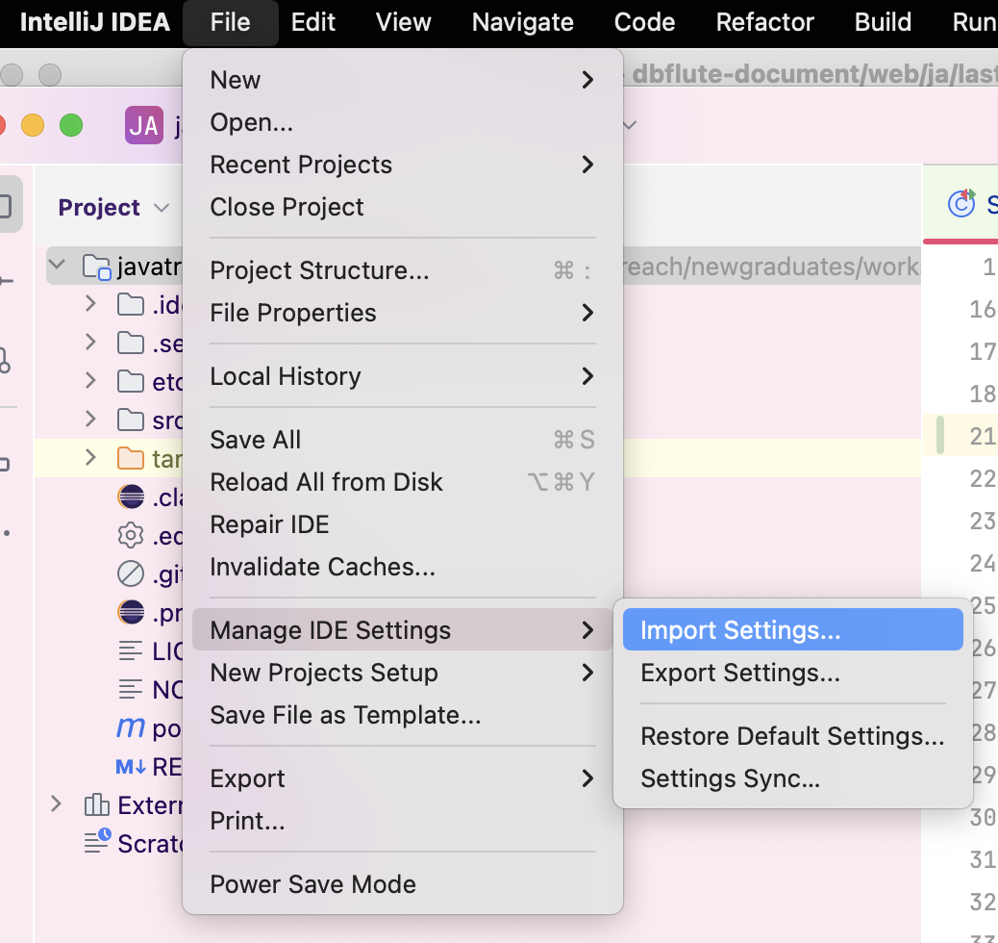Viewport: 998px width, 943px height.
Task: Expand the src folder
Action: (x=90, y=420)
